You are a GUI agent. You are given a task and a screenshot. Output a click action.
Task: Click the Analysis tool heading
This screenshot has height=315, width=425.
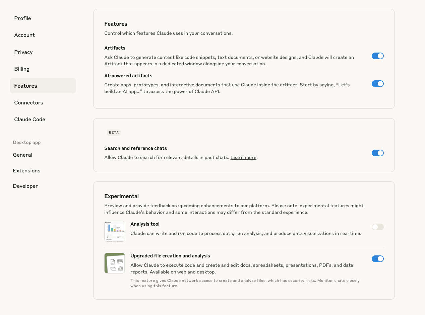145,224
